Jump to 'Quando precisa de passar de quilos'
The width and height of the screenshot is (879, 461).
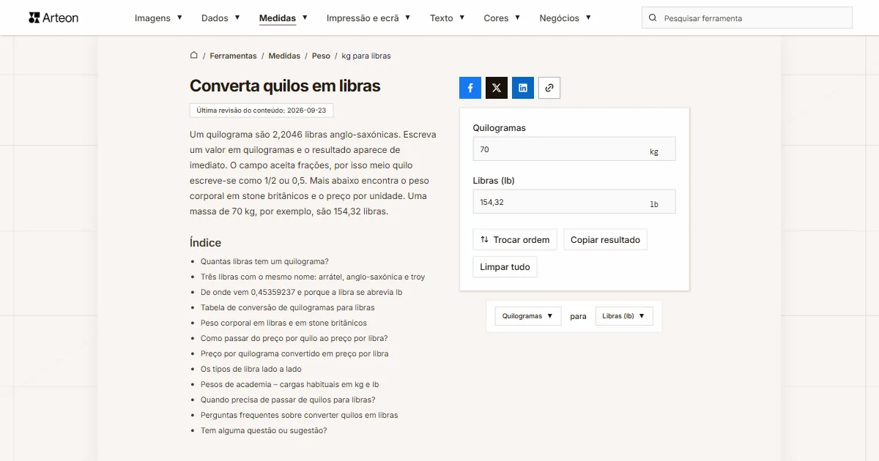click(x=288, y=400)
